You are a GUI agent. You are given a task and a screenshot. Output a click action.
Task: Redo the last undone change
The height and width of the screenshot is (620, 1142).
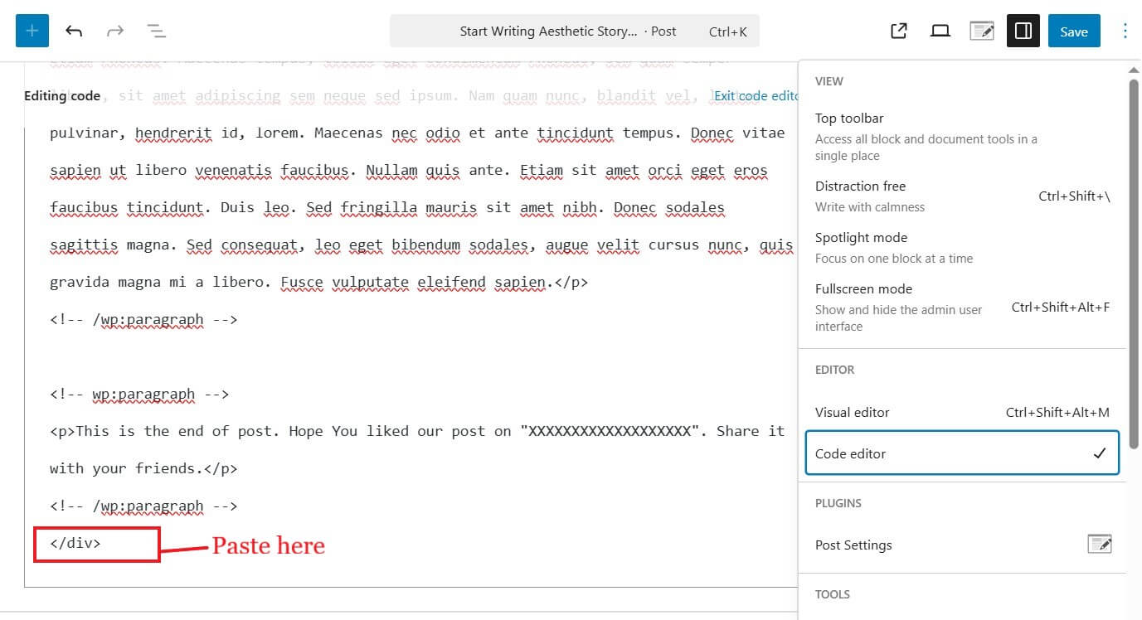click(x=114, y=31)
